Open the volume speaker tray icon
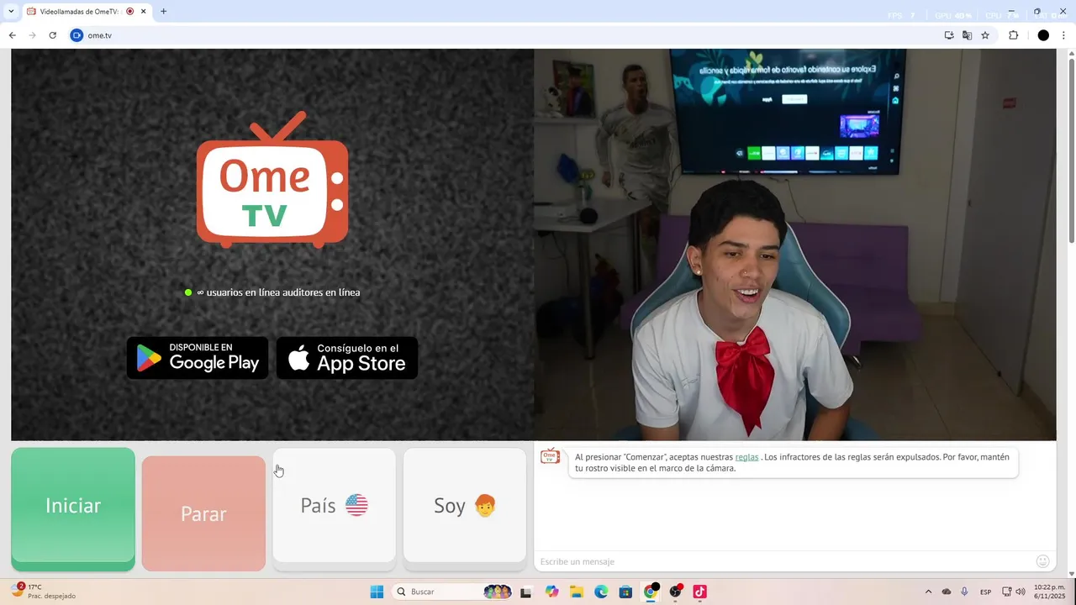 tap(1021, 592)
